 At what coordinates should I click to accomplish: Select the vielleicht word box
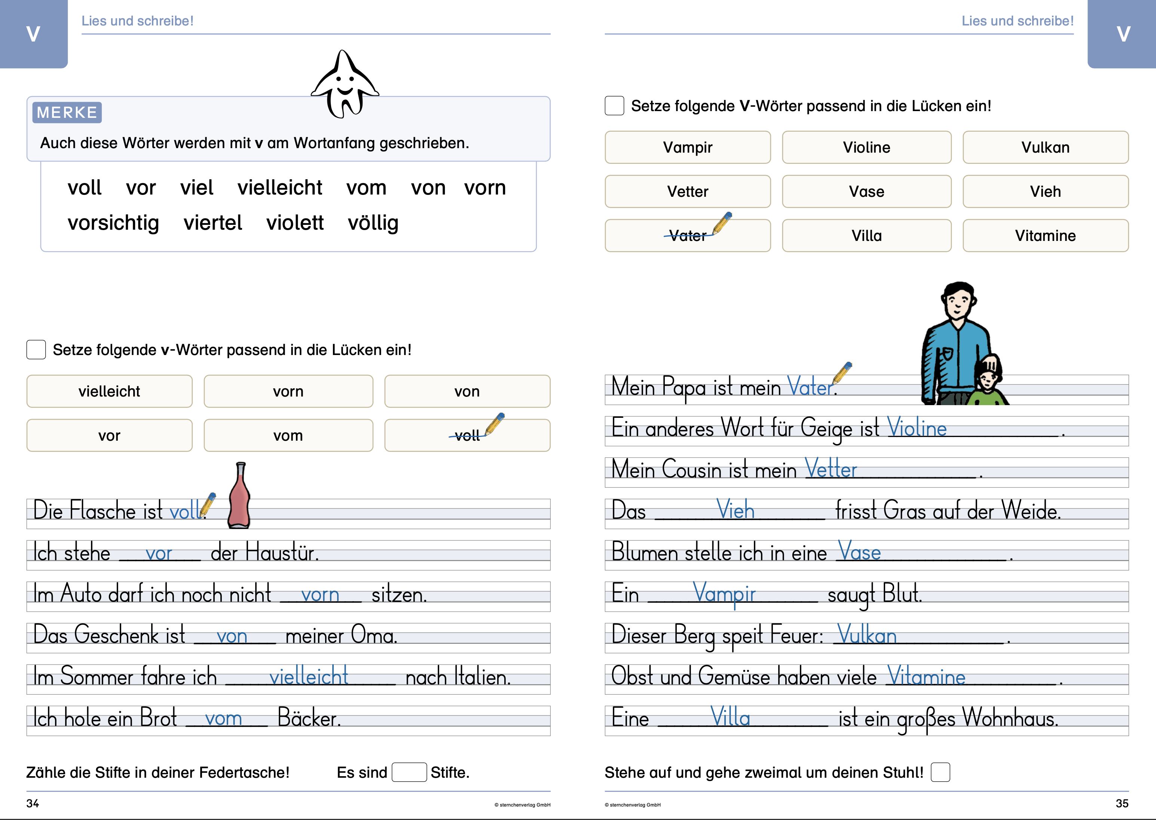click(x=110, y=391)
